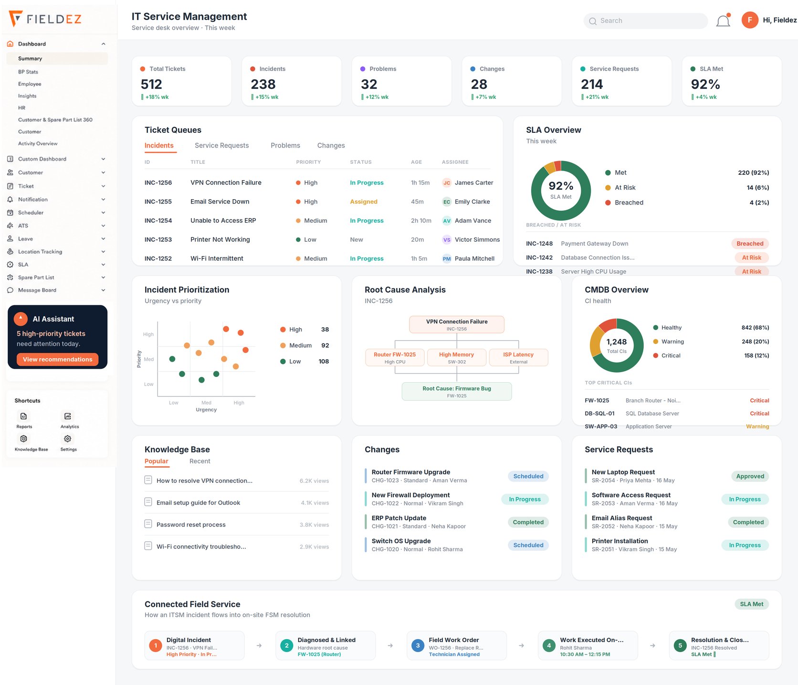Collapse the Dashboard menu chevron
The width and height of the screenshot is (798, 685).
[104, 44]
